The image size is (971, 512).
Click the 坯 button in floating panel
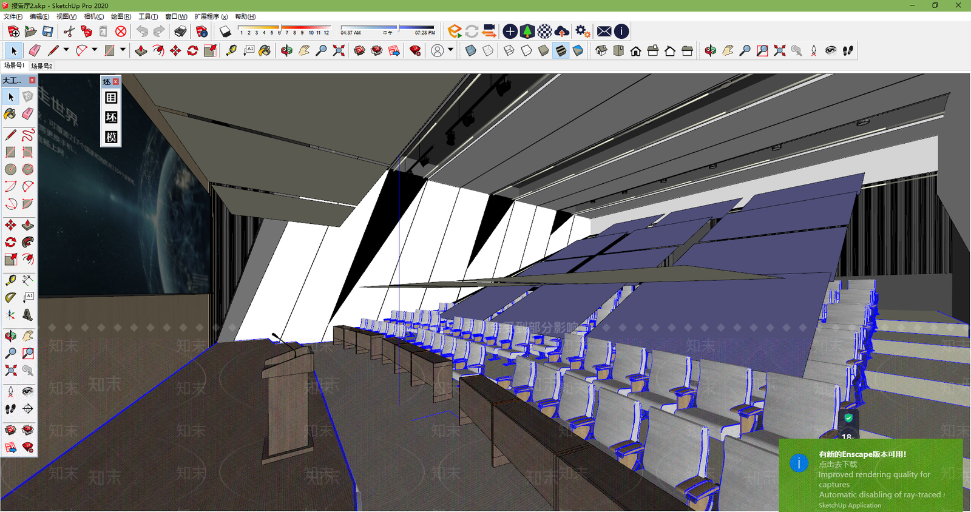tap(111, 117)
